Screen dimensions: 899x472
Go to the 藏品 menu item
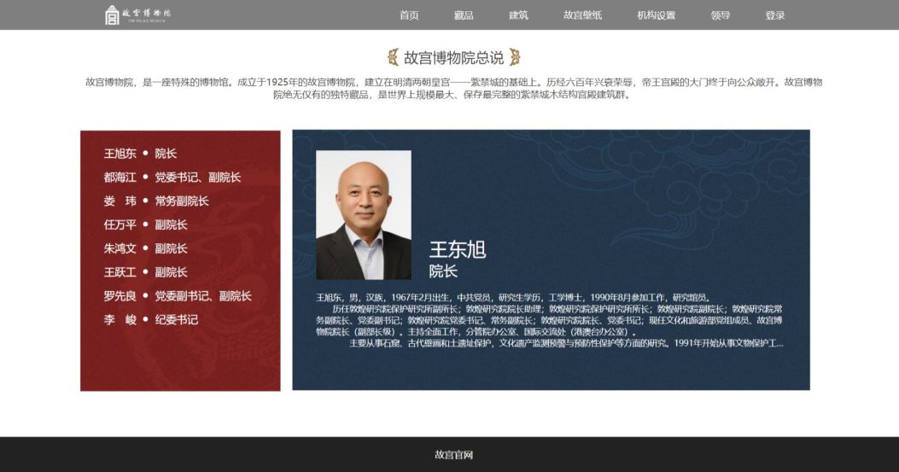[x=464, y=15]
